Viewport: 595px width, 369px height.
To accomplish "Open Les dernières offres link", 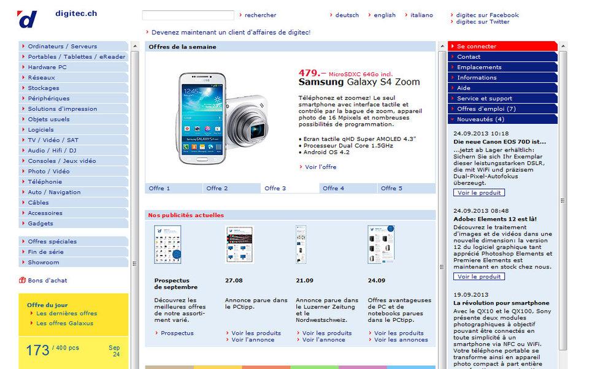I will click(x=66, y=313).
